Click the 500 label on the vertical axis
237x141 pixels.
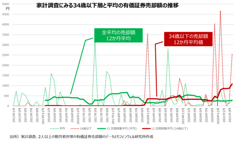click(x=6, y=96)
